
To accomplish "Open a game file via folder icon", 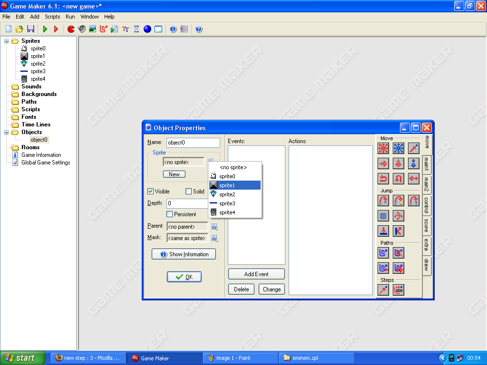I will tap(19, 29).
